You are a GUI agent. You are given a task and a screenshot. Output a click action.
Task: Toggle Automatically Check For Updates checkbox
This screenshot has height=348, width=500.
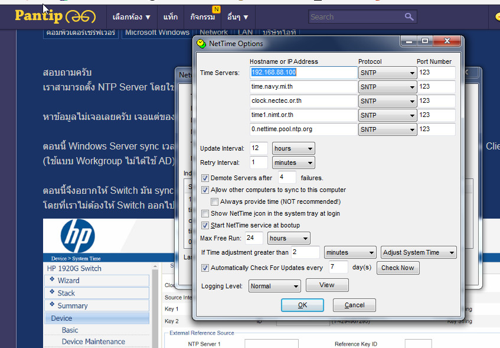click(x=205, y=268)
